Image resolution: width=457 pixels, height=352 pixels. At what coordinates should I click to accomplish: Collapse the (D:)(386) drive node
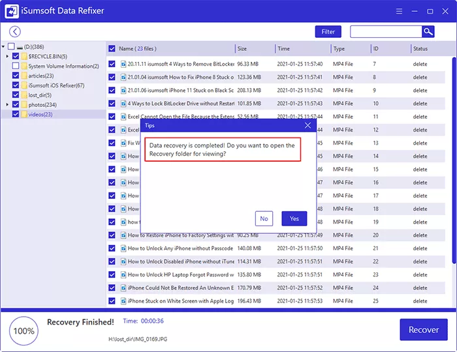[x=3, y=47]
